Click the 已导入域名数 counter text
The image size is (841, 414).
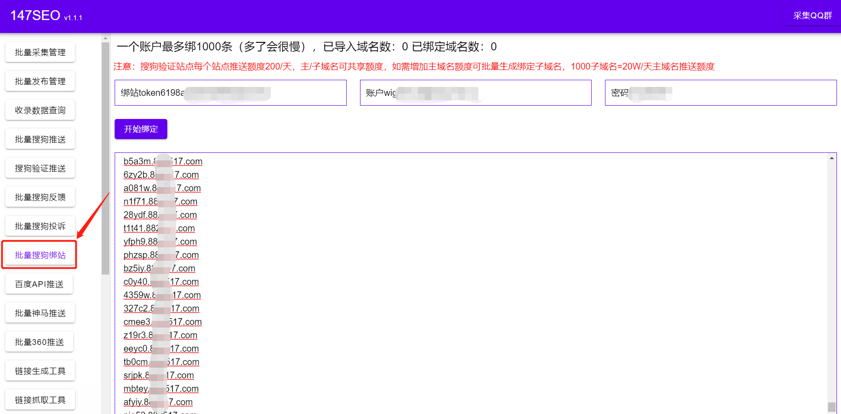click(365, 46)
